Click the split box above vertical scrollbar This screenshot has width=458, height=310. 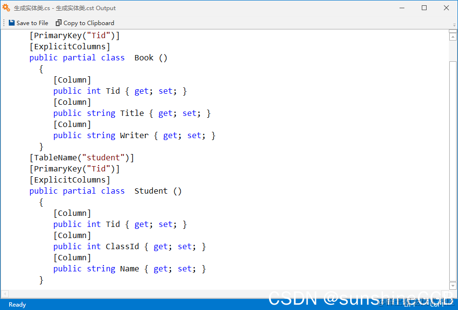453,31
